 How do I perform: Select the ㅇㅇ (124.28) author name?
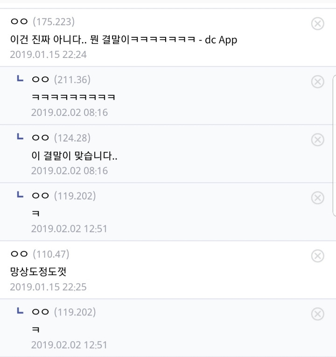[61, 138]
